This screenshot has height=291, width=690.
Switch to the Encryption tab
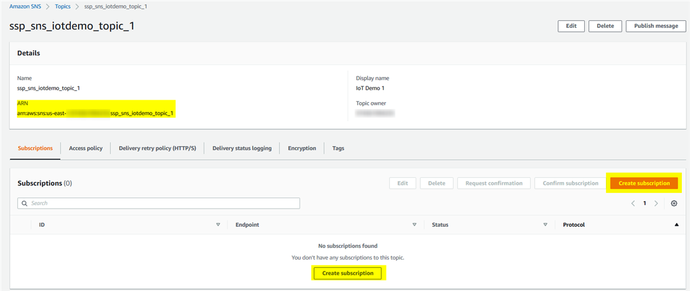point(302,148)
